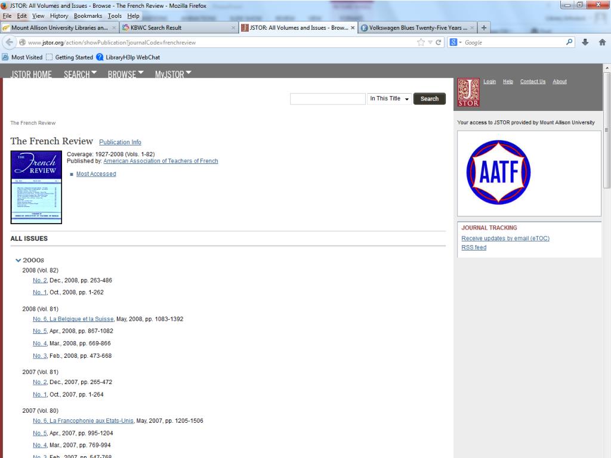611x458 pixels.
Task: Open No. 3, Feb. 2008 issue
Action: tap(40, 356)
